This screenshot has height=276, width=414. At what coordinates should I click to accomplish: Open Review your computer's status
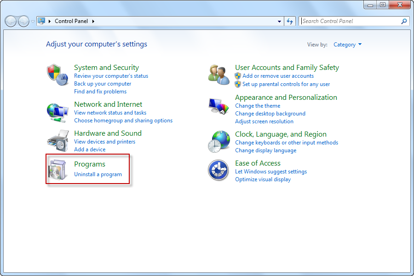[x=111, y=76]
